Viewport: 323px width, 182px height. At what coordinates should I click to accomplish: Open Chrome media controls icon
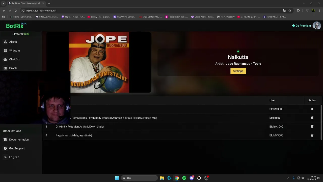point(307,11)
